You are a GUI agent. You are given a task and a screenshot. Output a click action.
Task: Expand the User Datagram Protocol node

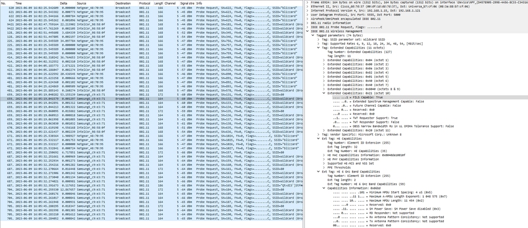click(x=308, y=15)
